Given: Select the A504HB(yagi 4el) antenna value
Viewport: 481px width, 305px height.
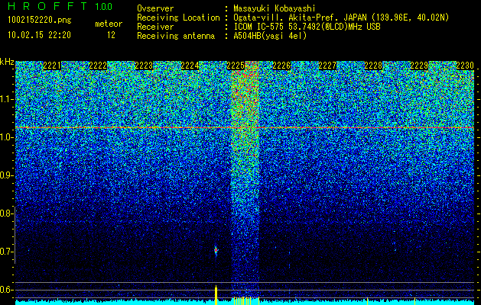Looking at the screenshot, I should tap(270, 36).
